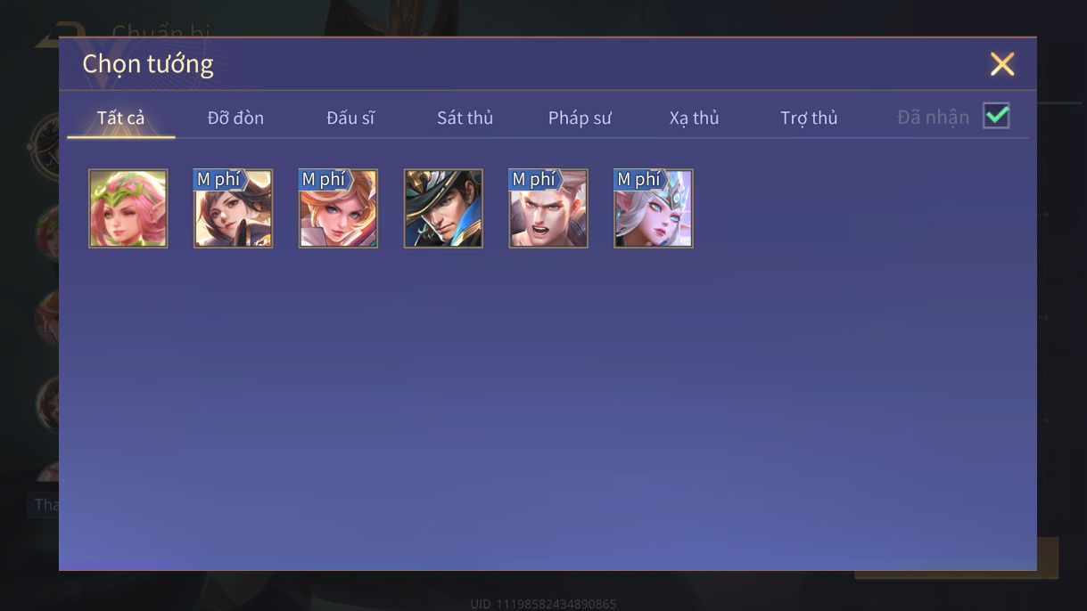Filter heroes by Đấu sĩ tab
This screenshot has height=611, width=1087.
click(x=350, y=118)
